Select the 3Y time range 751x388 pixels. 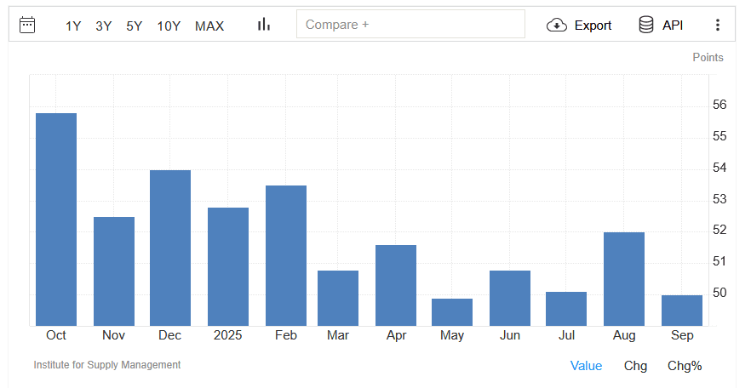[x=104, y=26]
